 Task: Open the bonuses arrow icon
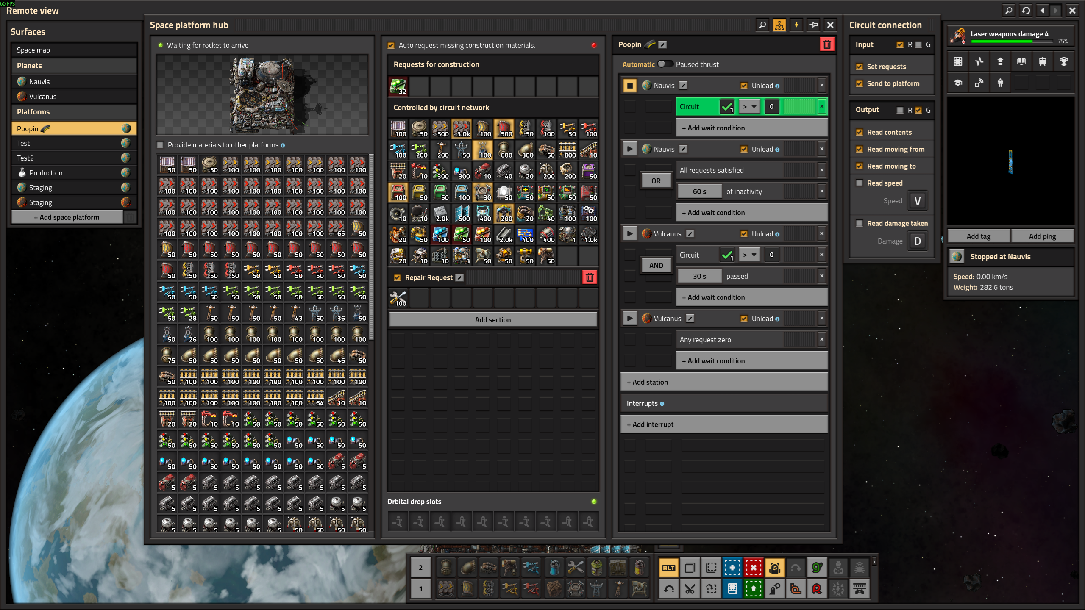[1000, 61]
